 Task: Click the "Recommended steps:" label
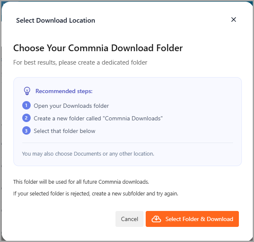(x=64, y=91)
